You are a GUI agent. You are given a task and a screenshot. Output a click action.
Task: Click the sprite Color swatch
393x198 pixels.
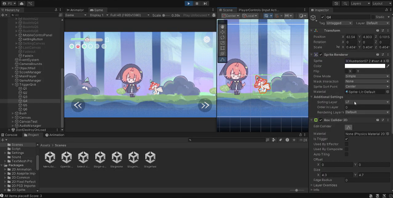tap(365, 66)
